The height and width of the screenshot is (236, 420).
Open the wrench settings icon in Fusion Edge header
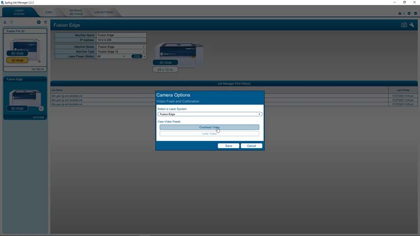412,25
